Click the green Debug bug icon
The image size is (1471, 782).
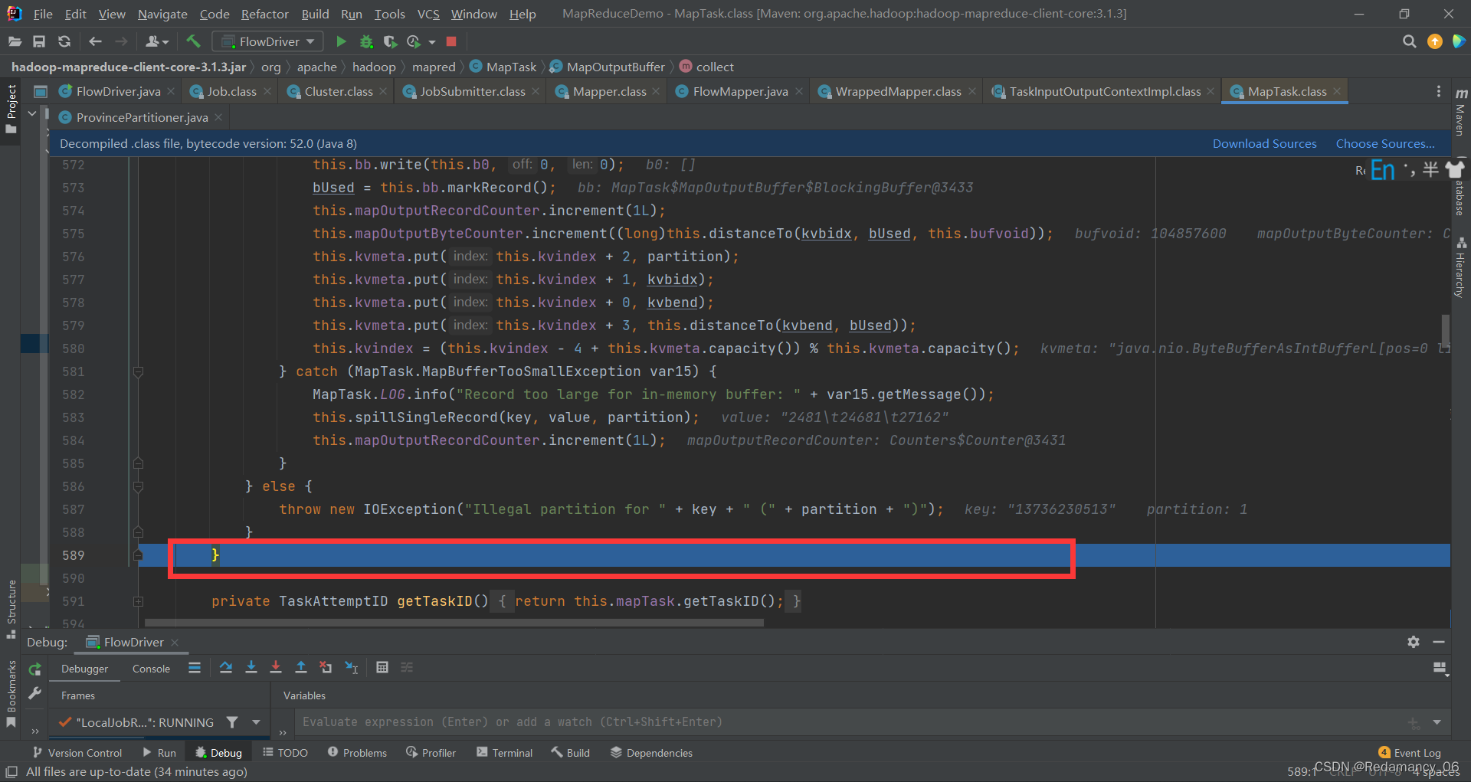click(x=366, y=41)
